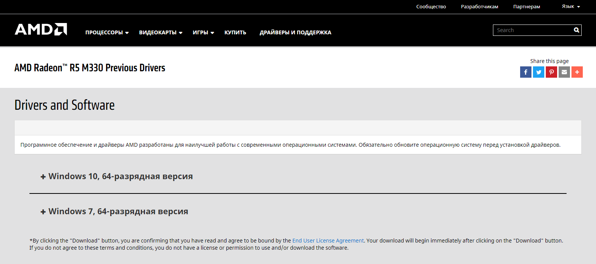Click into the Search input field
596x264 pixels.
pos(532,30)
